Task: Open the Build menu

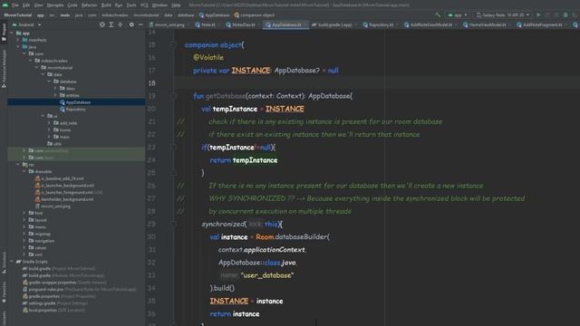Action: click(x=106, y=5)
